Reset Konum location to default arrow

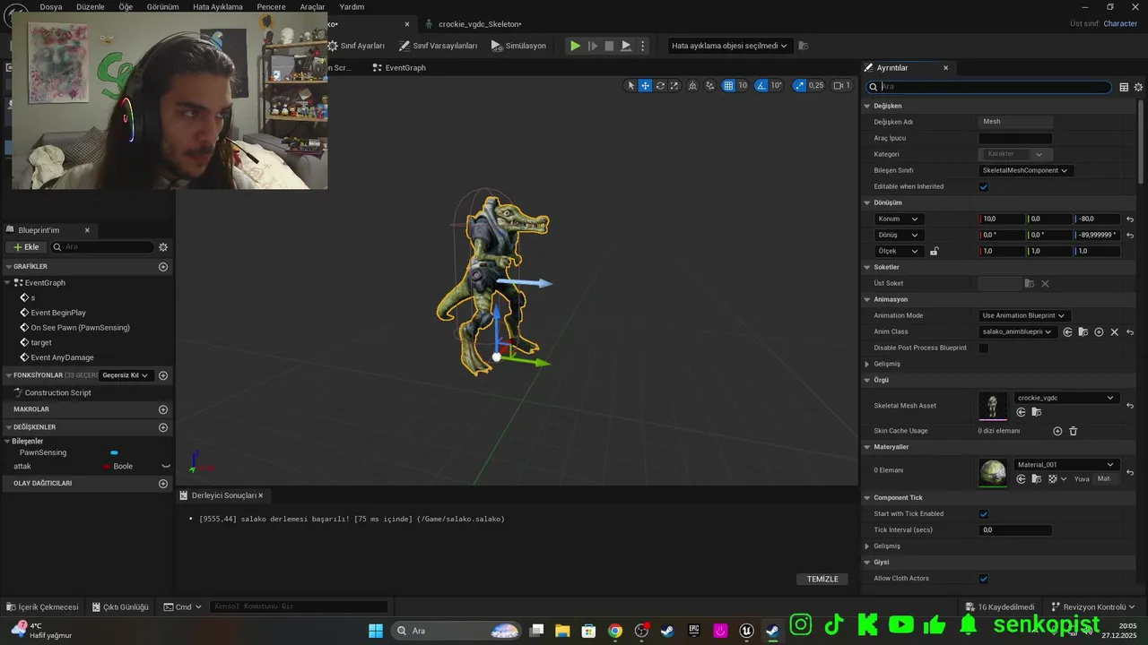pos(1130,219)
